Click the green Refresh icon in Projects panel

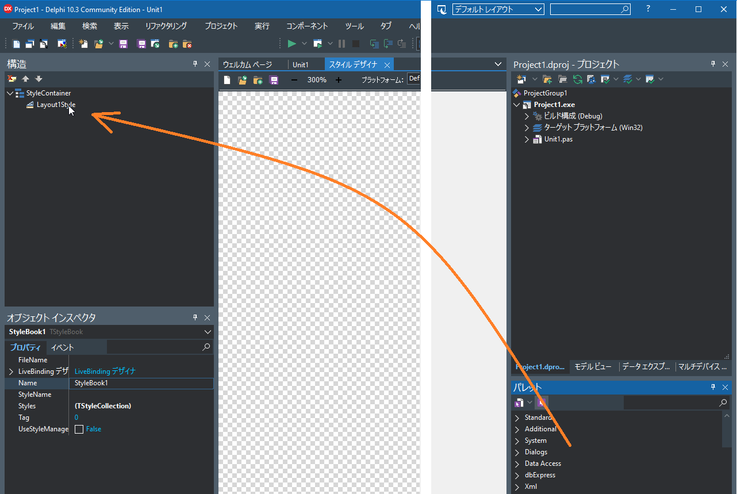coord(577,79)
